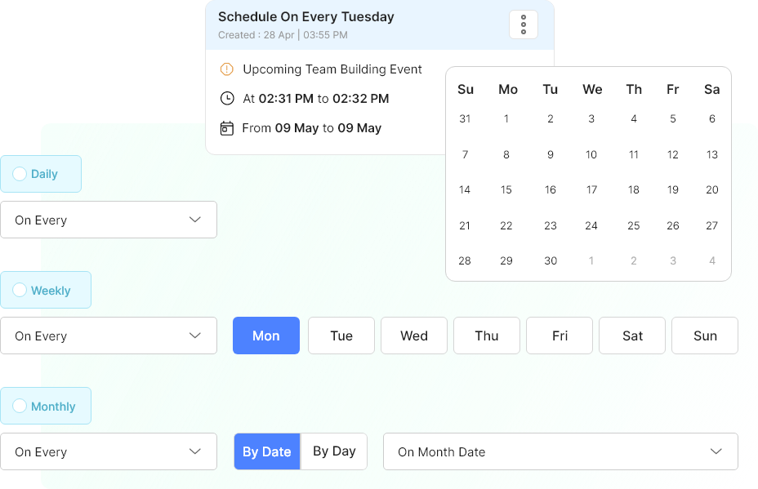Open the On Every dropdown under Monthly
Image resolution: width=758 pixels, height=489 pixels.
(x=109, y=451)
